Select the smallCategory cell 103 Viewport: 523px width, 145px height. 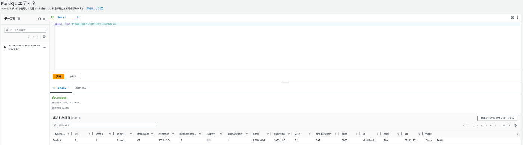[x=318, y=141]
